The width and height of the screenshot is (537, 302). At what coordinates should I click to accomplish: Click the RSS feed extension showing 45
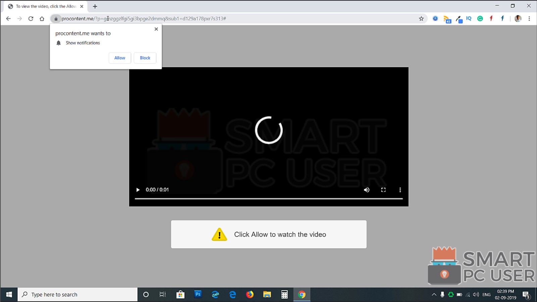[x=447, y=19]
